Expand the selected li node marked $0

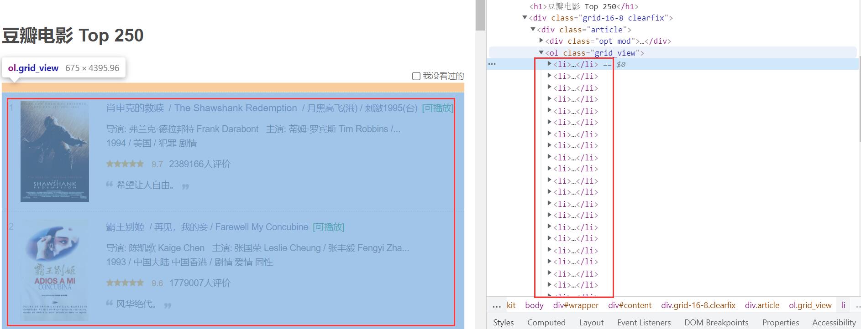(x=550, y=64)
